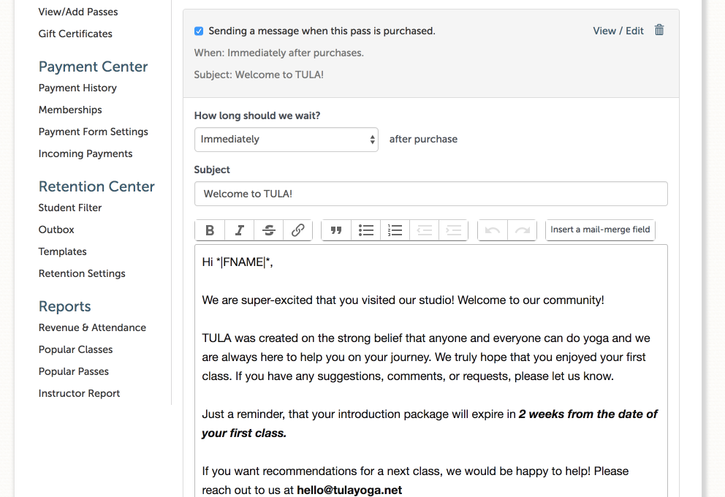Apply italic formatting to the message
Screen dimensions: 725x497
click(x=240, y=230)
